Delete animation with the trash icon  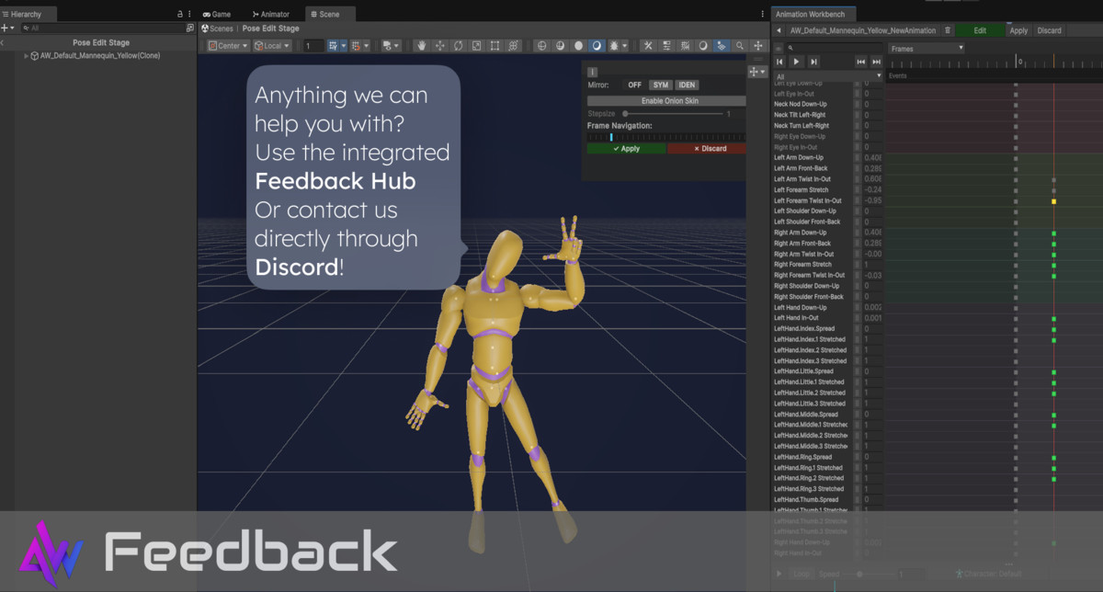click(x=948, y=30)
